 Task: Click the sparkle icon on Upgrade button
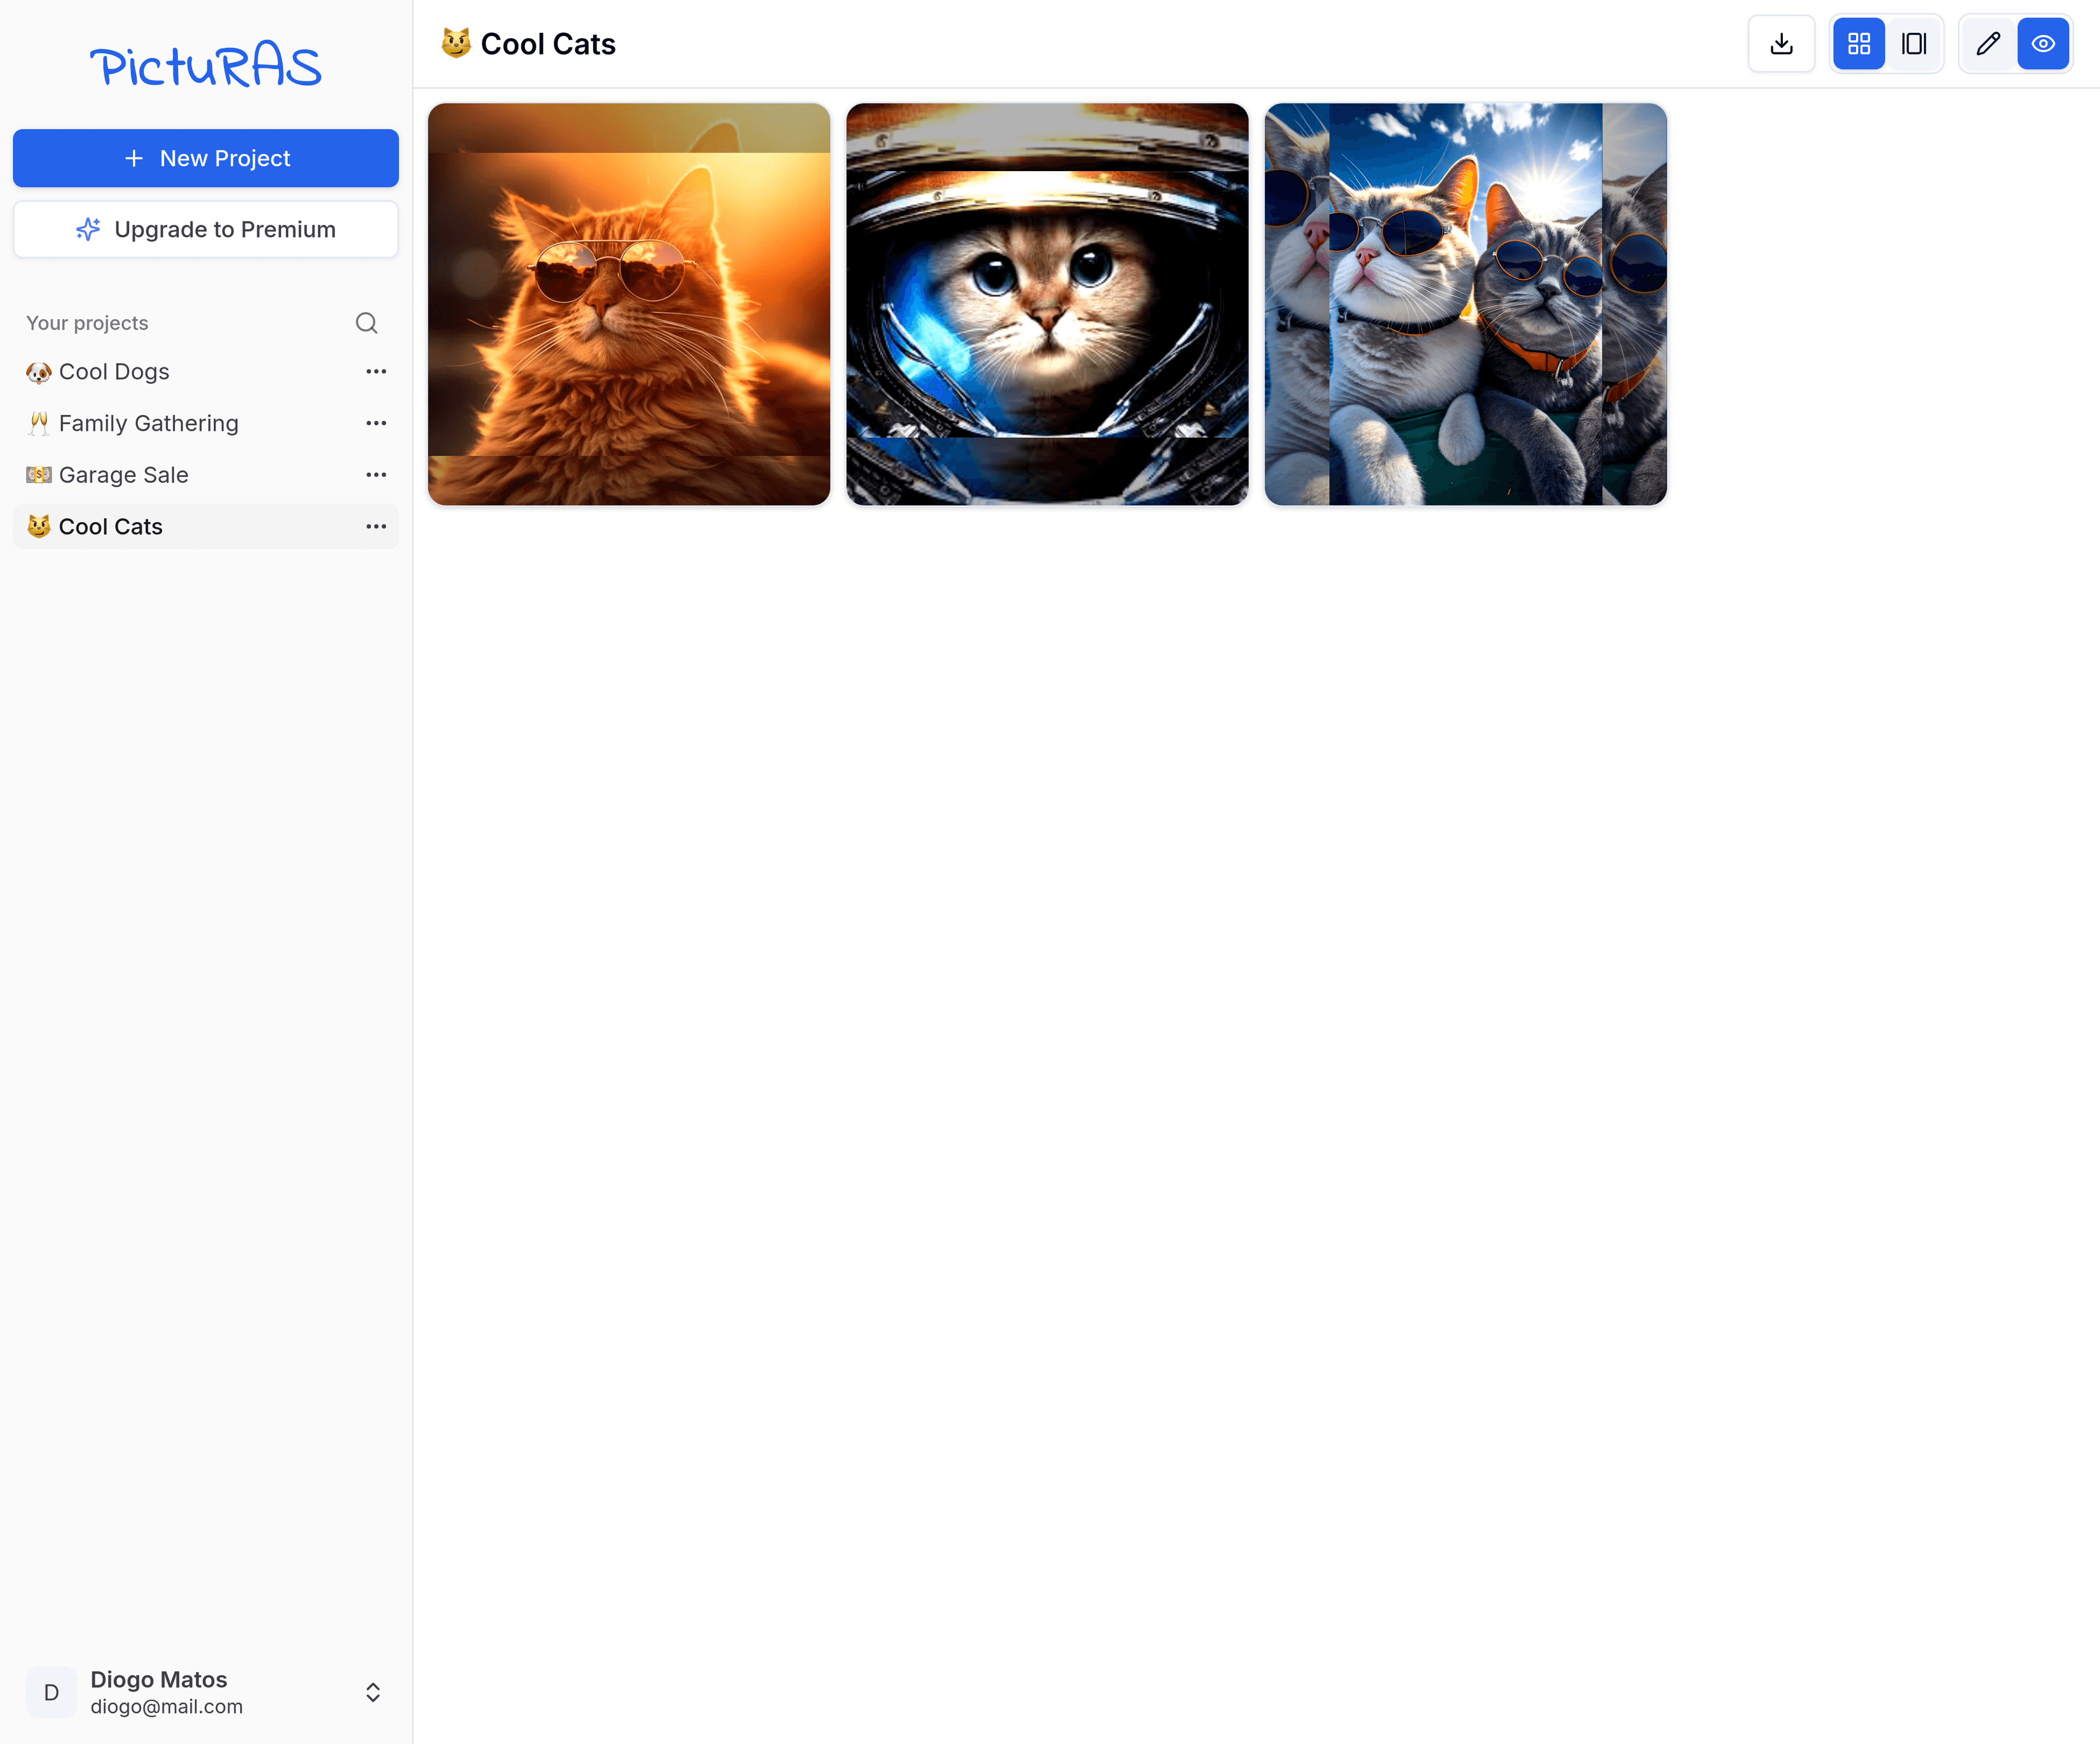(88, 230)
